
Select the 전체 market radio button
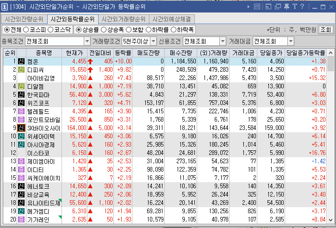click(x=7, y=30)
